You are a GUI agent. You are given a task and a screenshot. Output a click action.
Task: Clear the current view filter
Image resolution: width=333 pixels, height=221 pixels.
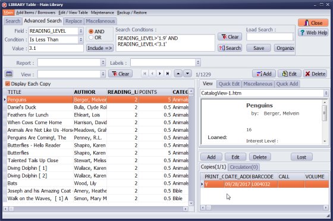(x=120, y=74)
